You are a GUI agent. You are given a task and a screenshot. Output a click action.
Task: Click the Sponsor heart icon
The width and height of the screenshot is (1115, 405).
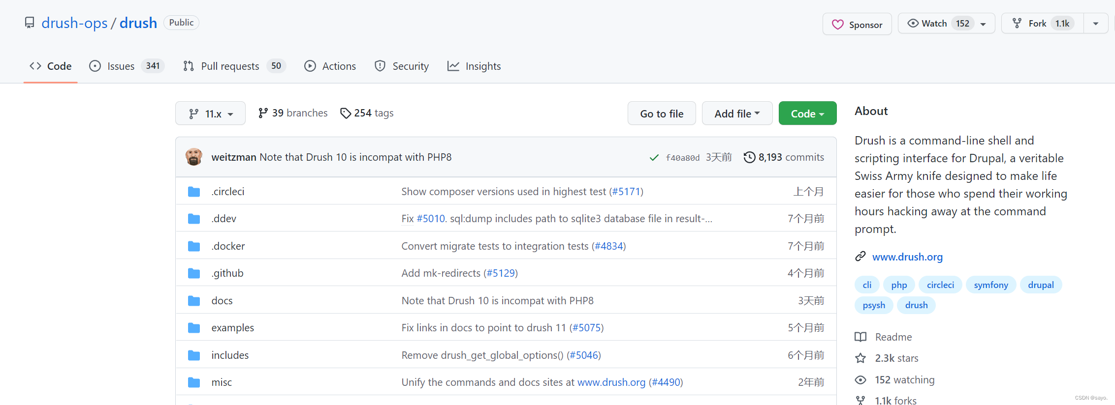tap(837, 25)
